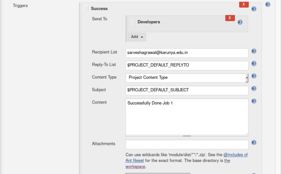Click help icon beside Reply-To List field
281x174 pixels.
(x=254, y=64)
